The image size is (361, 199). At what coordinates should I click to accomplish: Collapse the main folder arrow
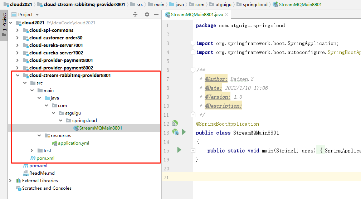[32, 91]
